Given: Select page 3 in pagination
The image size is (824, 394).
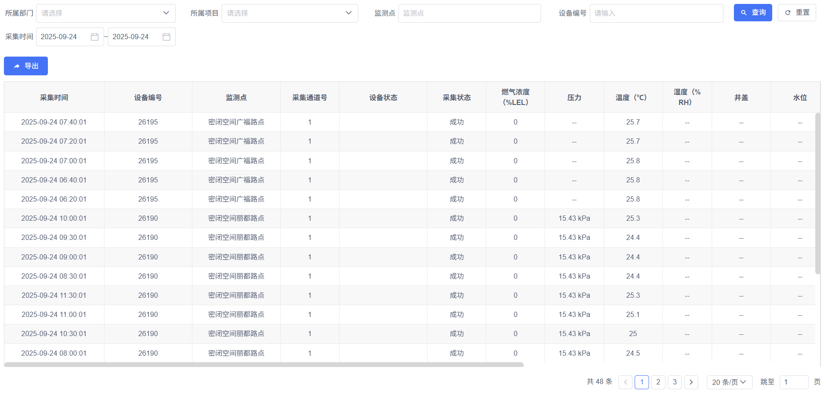Looking at the screenshot, I should coord(675,382).
